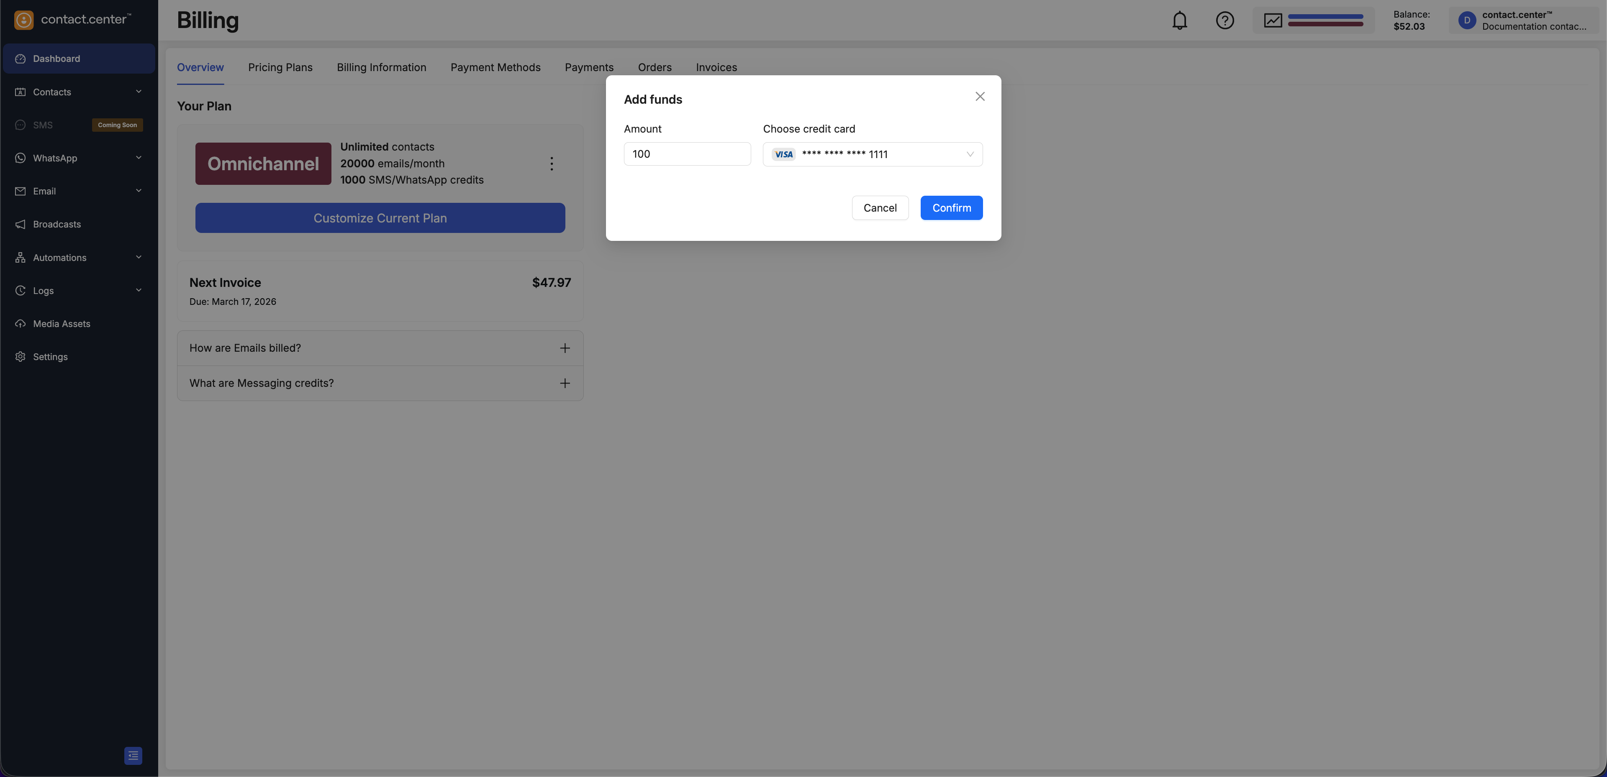Click the Broadcasts megaphone icon
This screenshot has width=1607, height=777.
click(x=20, y=225)
